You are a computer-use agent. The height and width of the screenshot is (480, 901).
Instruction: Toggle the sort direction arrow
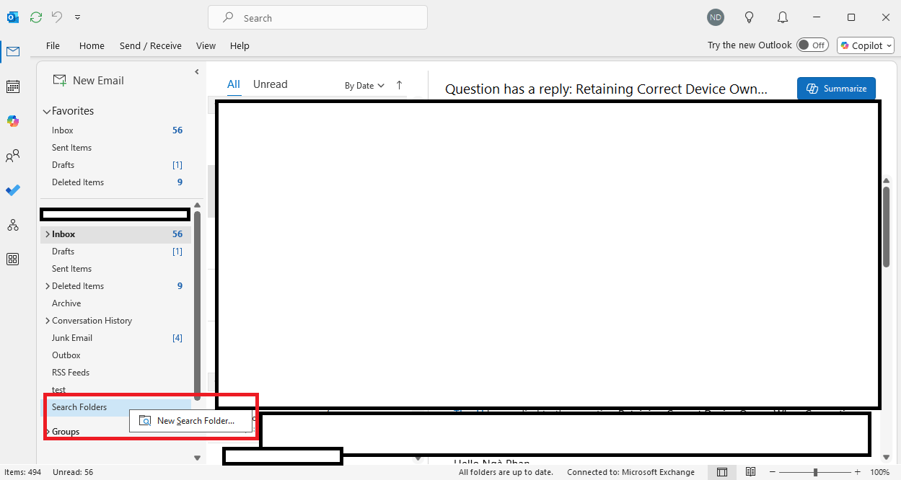399,84
